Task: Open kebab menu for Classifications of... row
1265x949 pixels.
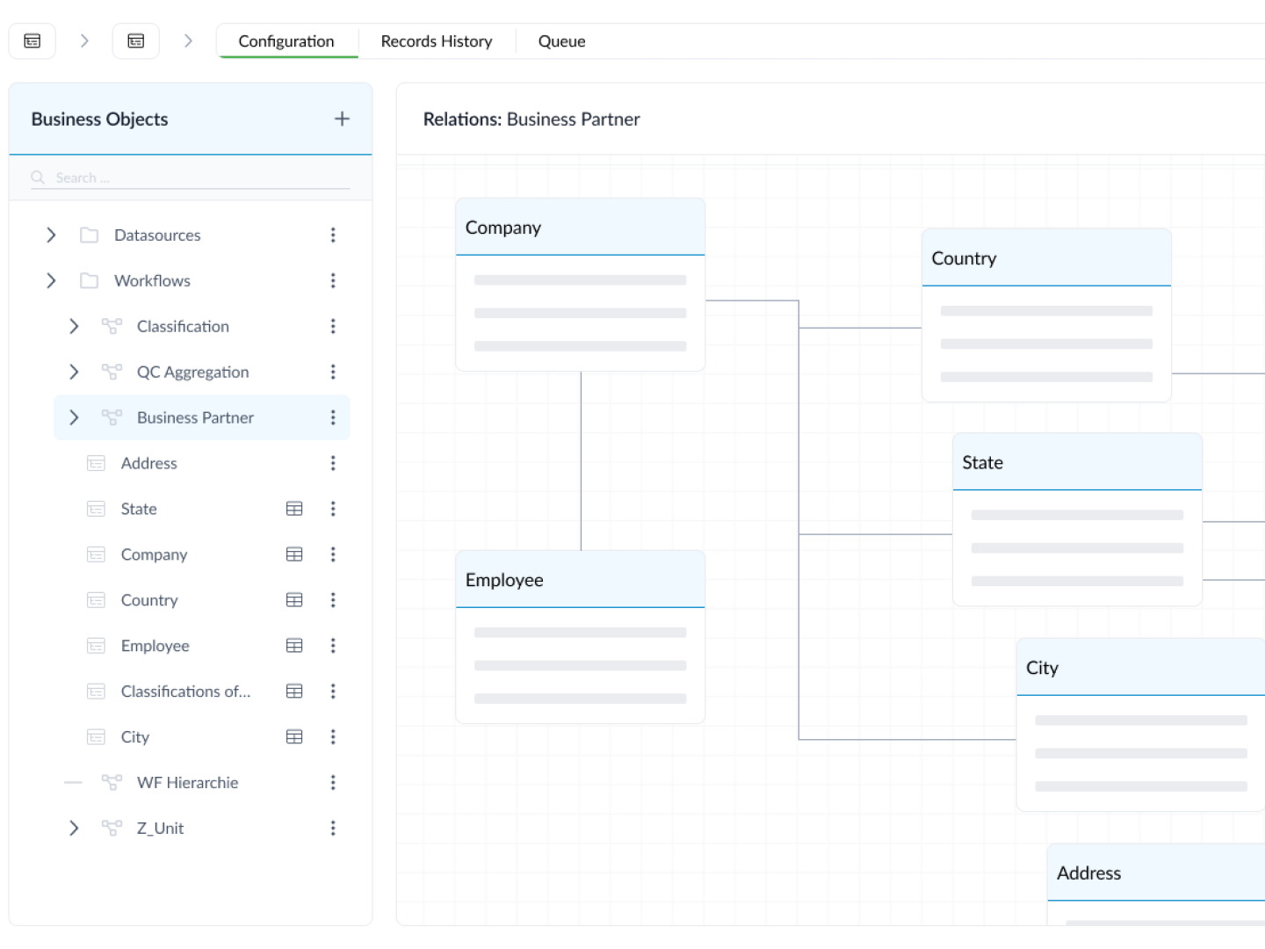Action: 333,692
